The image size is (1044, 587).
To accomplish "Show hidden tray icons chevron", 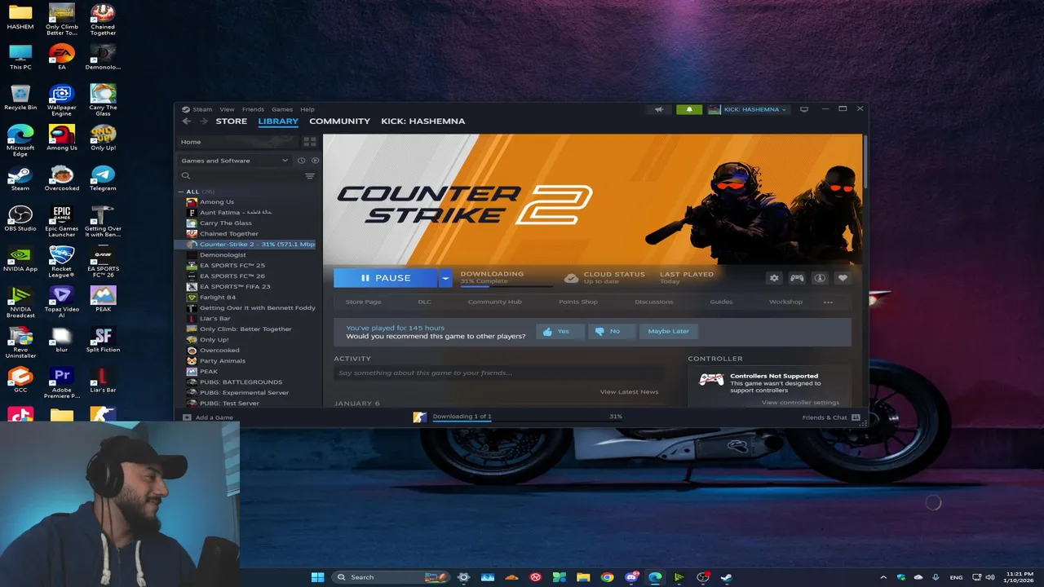I will click(883, 577).
